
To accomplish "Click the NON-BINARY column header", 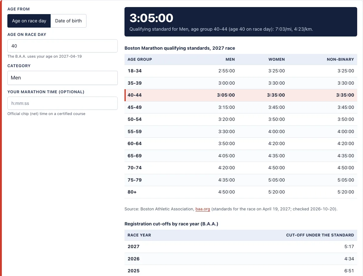I will pyautogui.click(x=340, y=59).
